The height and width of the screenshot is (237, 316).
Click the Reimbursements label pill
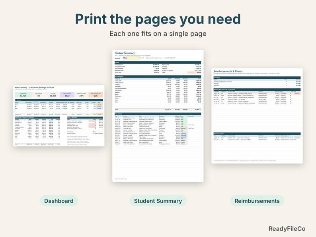coord(257,201)
